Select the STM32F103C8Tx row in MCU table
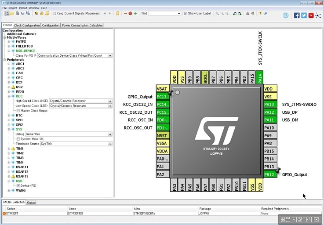Screen dimensions: 324x225 (x=162, y=214)
